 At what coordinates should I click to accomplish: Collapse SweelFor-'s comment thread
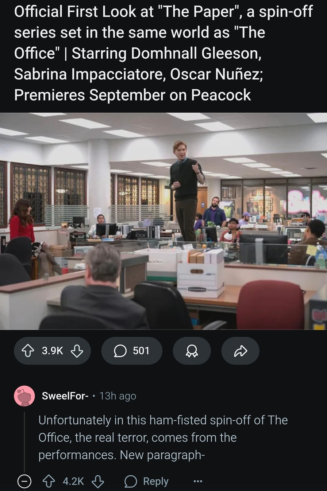click(24, 482)
